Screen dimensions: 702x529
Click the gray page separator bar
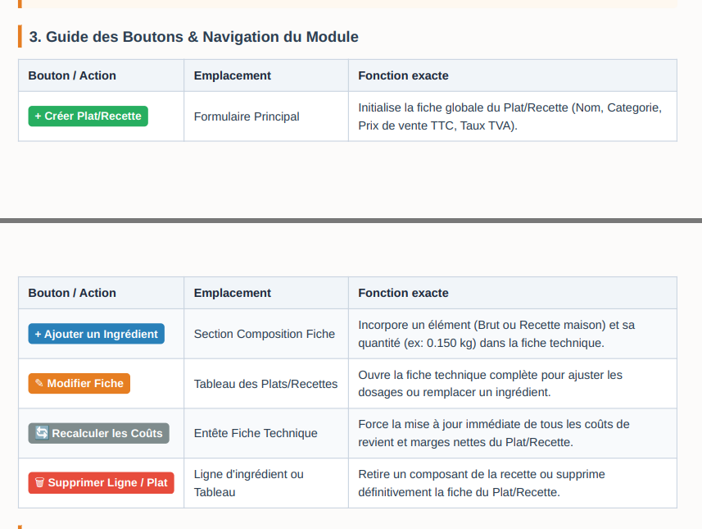[351, 221]
